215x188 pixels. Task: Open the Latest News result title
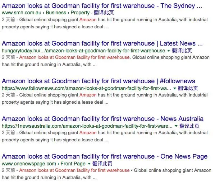pos(102,43)
